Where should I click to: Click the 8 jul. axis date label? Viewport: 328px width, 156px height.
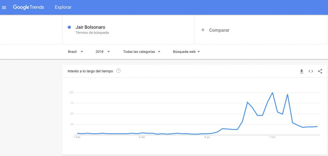[207, 137]
